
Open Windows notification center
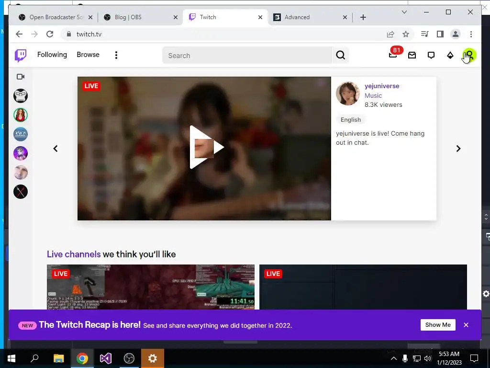tap(474, 358)
